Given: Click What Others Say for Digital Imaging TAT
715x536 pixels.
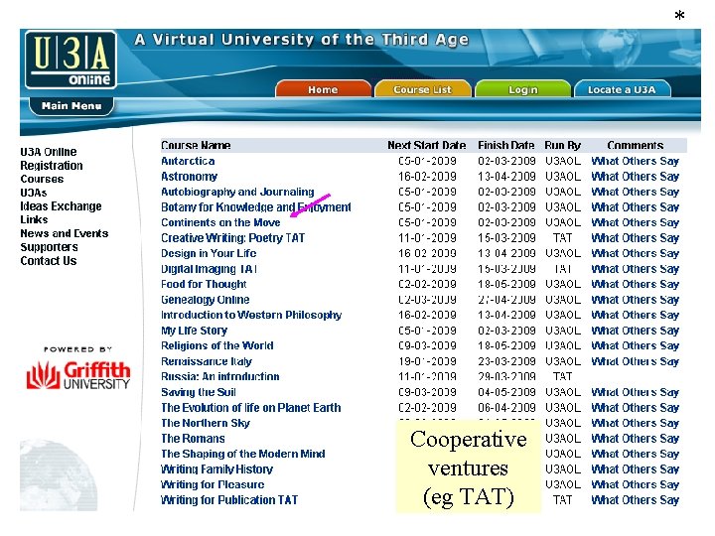Looking at the screenshot, I should [x=636, y=269].
